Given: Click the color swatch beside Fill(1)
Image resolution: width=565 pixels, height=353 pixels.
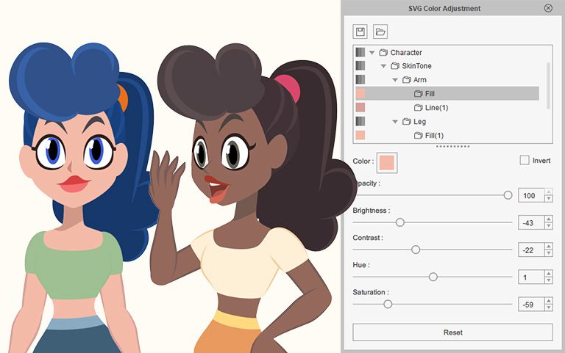Looking at the screenshot, I should pyautogui.click(x=360, y=135).
